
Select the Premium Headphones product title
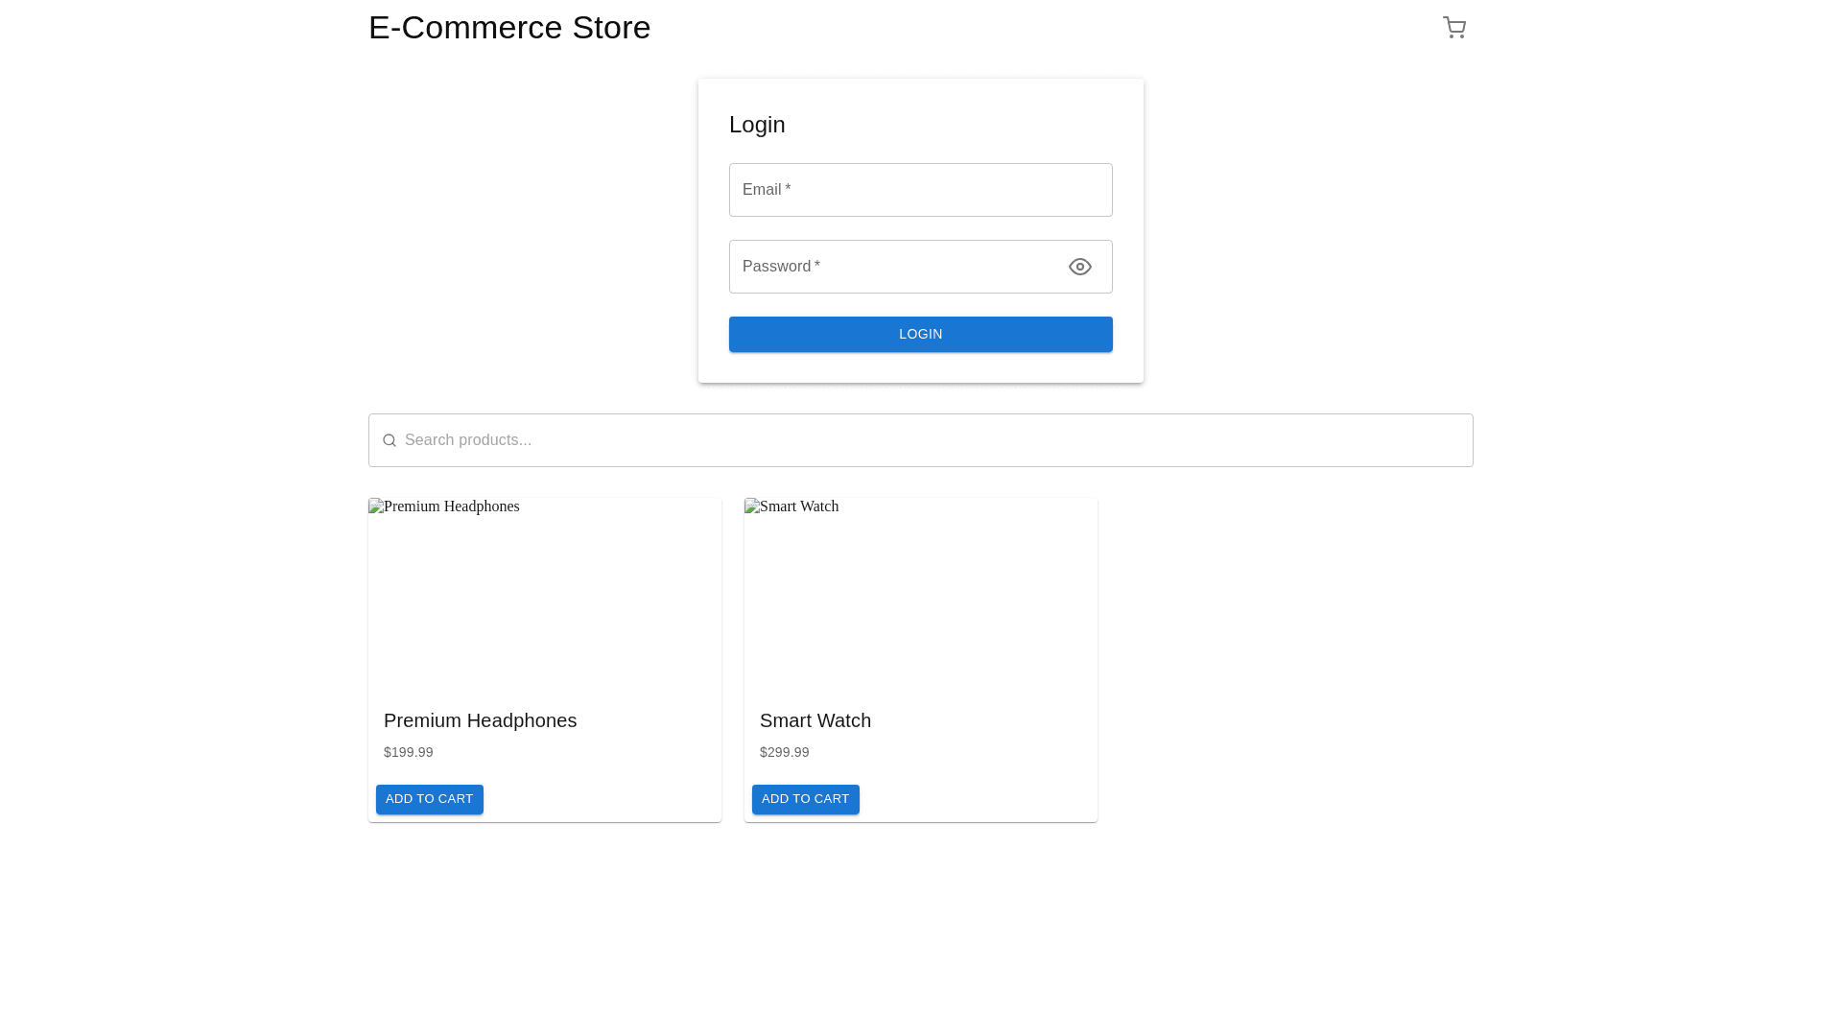click(480, 720)
